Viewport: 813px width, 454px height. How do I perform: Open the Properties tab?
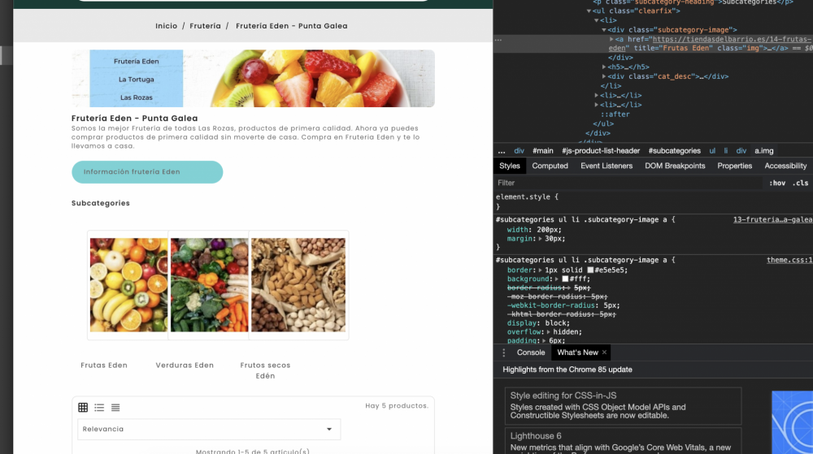[x=735, y=166]
